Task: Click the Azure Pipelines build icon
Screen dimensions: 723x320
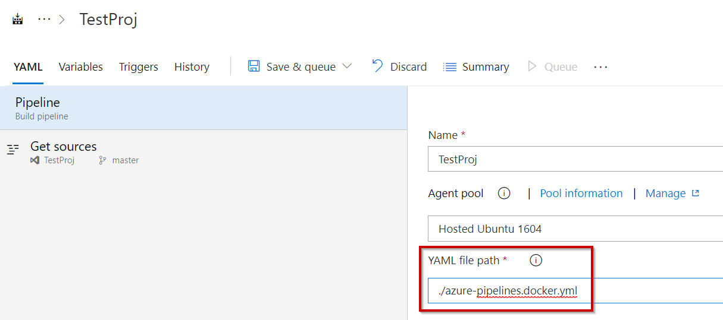Action: (18, 20)
